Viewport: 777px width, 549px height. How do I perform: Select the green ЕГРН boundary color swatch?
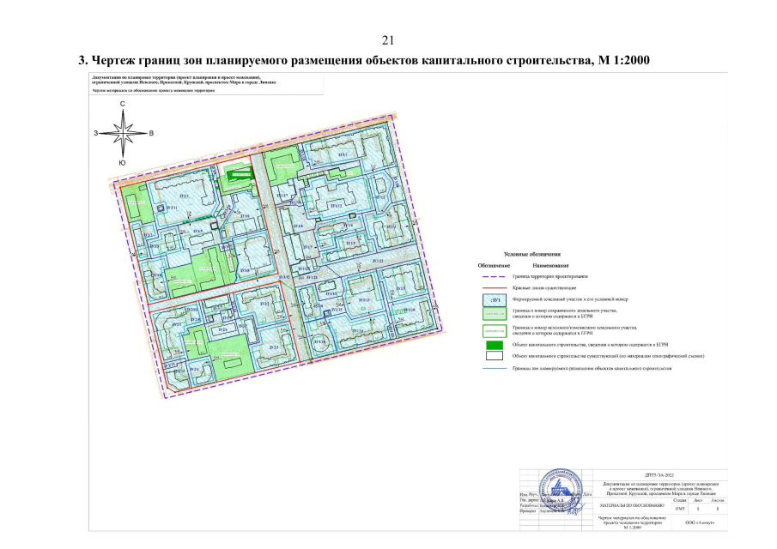494,314
